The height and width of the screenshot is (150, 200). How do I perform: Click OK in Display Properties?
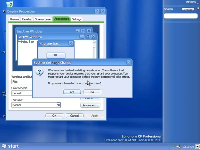click(54, 116)
